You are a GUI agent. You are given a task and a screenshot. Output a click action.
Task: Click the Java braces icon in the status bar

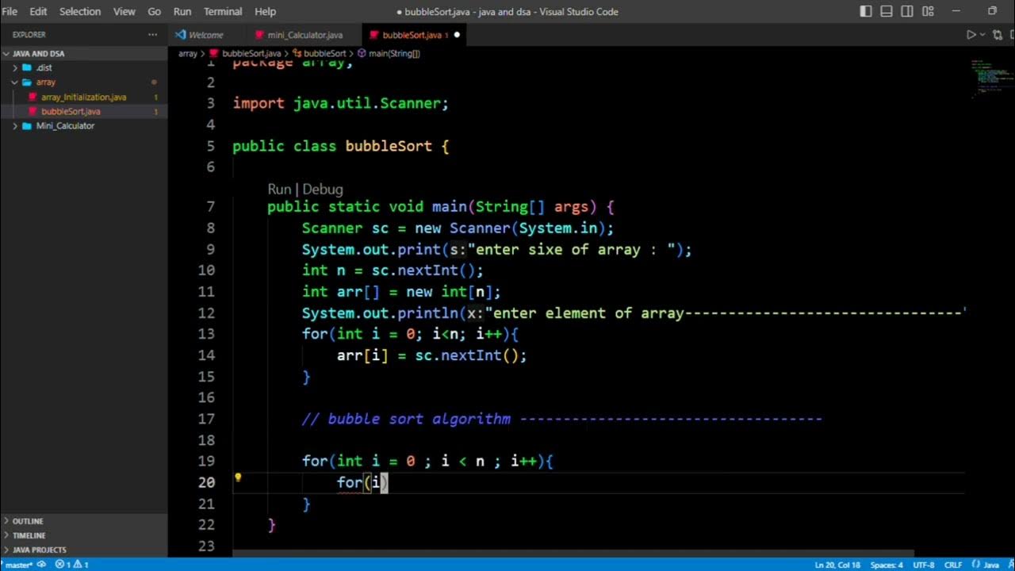[975, 565]
